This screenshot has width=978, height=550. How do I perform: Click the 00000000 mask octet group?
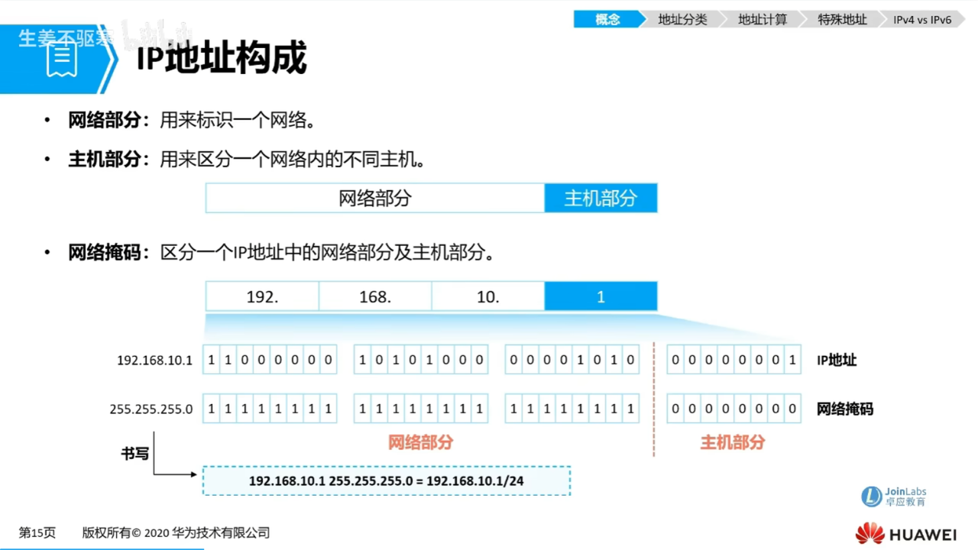point(733,409)
